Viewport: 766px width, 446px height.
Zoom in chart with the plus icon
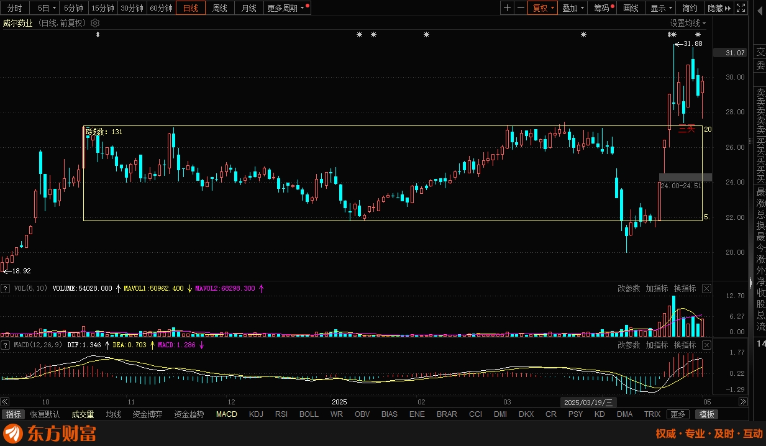[508, 8]
